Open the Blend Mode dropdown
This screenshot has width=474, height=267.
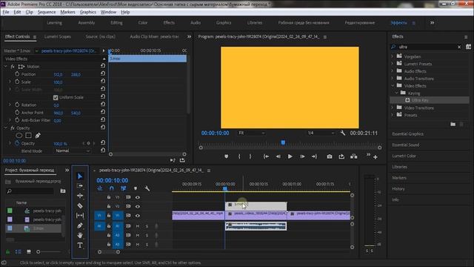tap(73, 151)
